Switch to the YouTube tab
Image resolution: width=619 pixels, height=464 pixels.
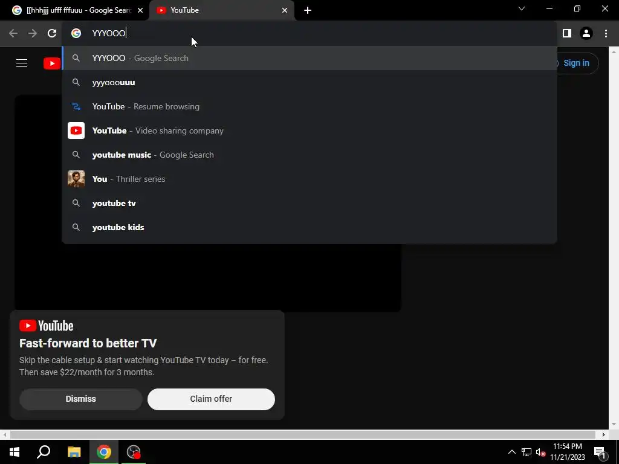[x=221, y=10]
